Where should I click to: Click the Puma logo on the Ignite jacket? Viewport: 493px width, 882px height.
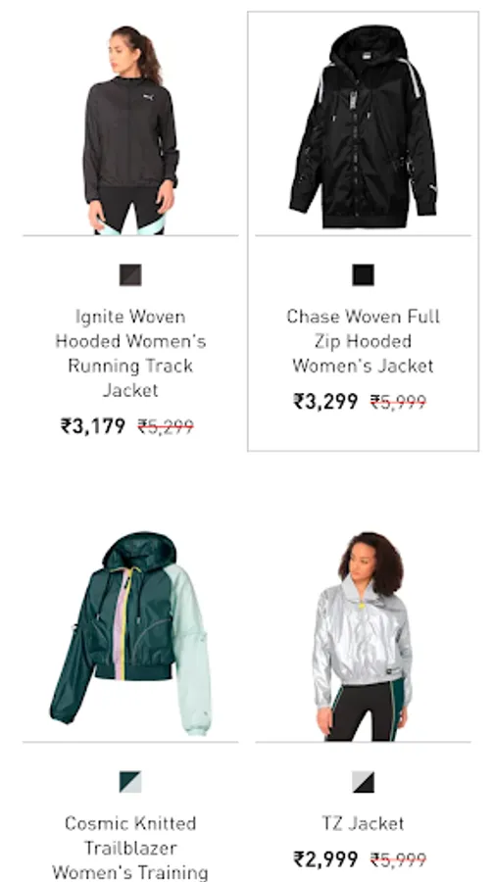[149, 97]
